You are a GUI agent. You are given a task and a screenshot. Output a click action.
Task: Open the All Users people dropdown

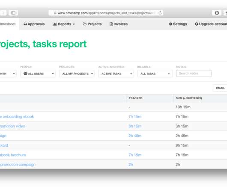(38, 74)
